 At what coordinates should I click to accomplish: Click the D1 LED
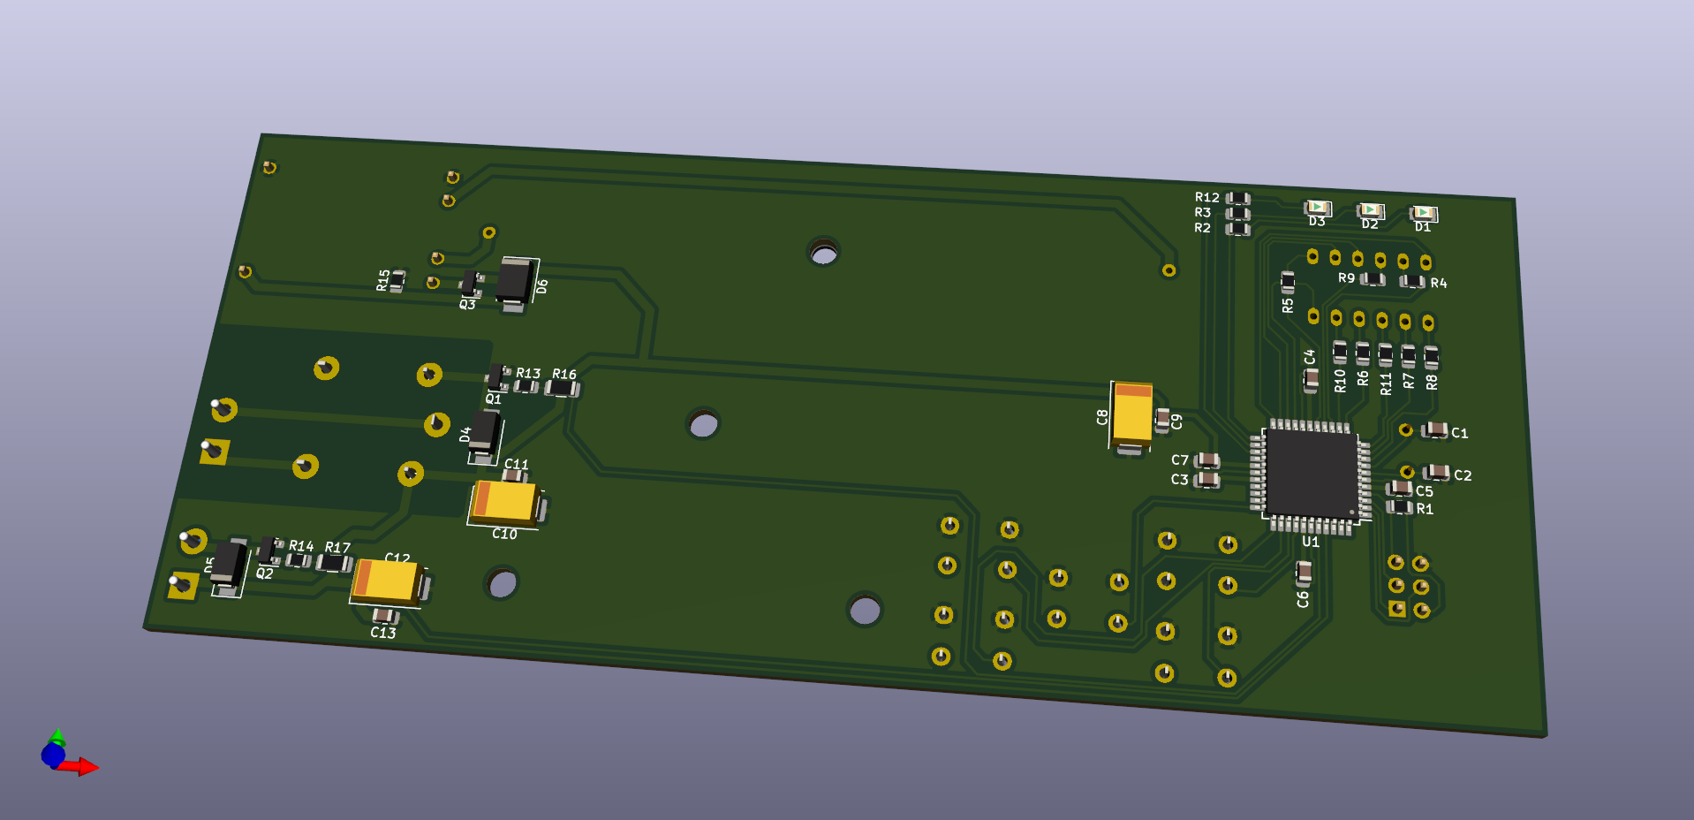(x=1424, y=213)
